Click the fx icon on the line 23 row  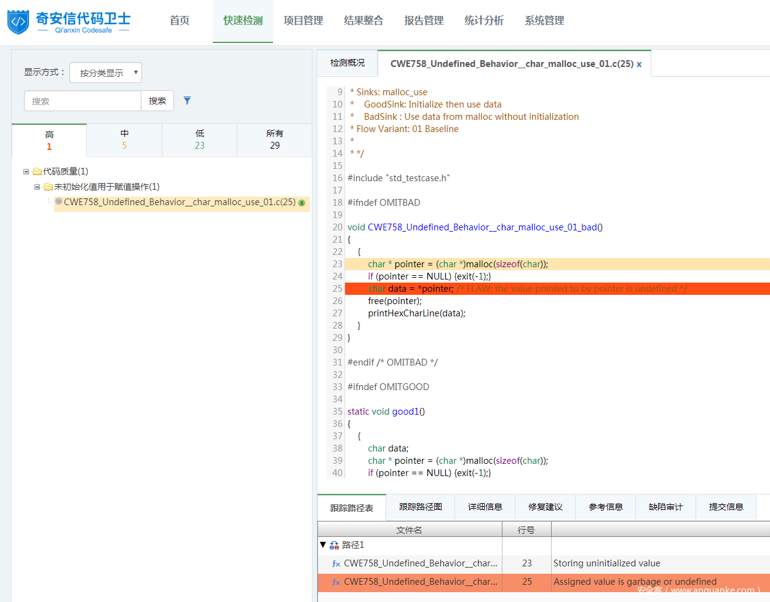click(x=336, y=564)
